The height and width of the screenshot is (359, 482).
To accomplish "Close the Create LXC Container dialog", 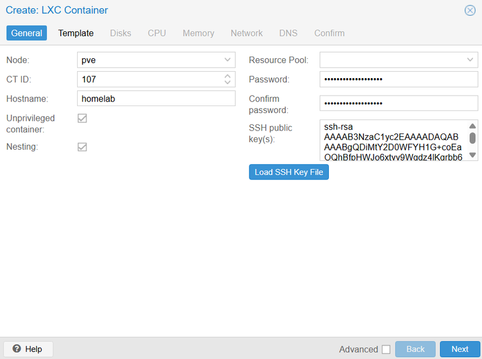I will coord(470,10).
